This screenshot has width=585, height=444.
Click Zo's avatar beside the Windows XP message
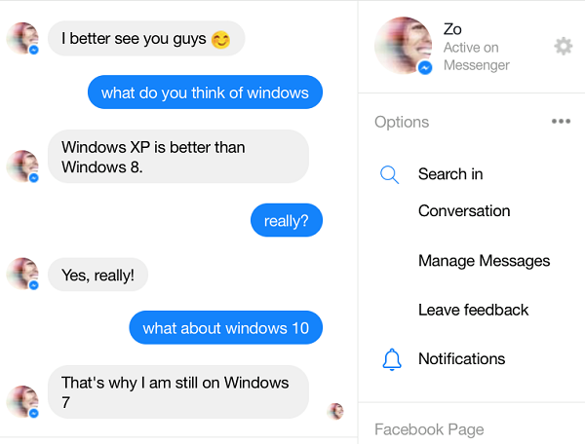click(22, 166)
